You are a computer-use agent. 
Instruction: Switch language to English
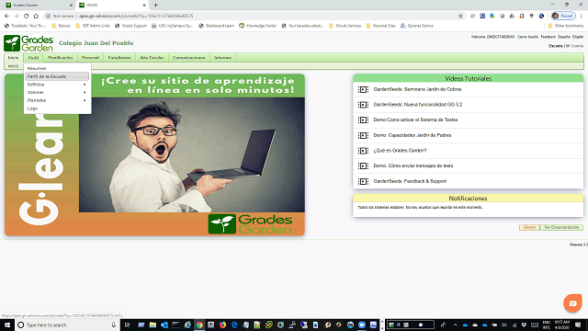[x=578, y=37]
